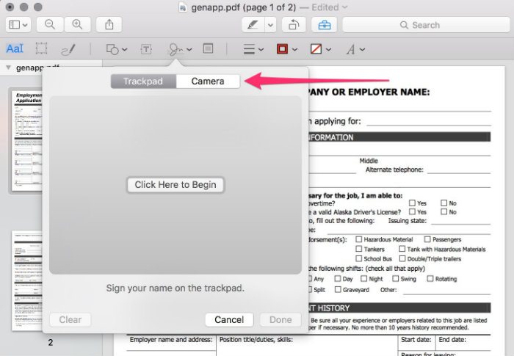Viewport: 514px width, 356px height.
Task: Click the Sign signature tool
Action: click(x=176, y=49)
